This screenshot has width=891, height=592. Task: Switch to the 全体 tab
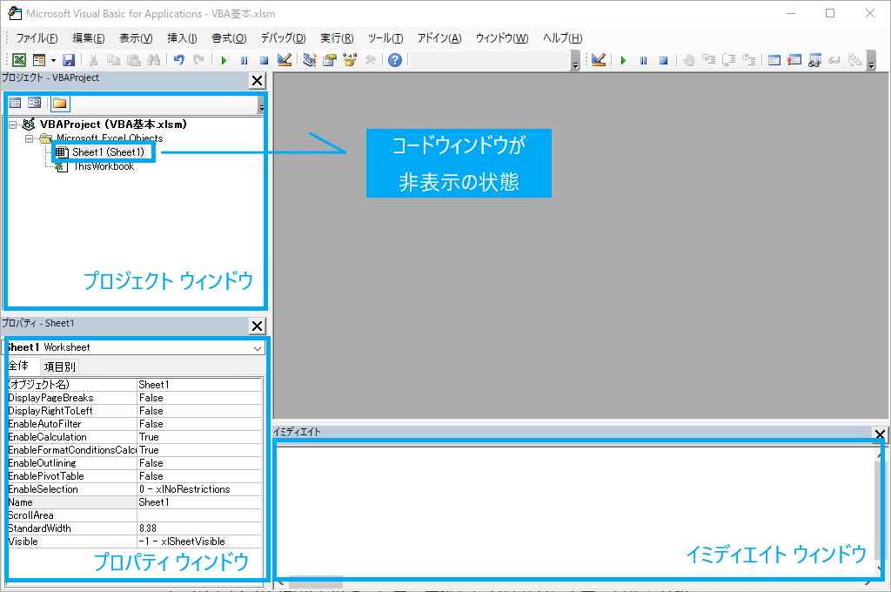pos(19,366)
